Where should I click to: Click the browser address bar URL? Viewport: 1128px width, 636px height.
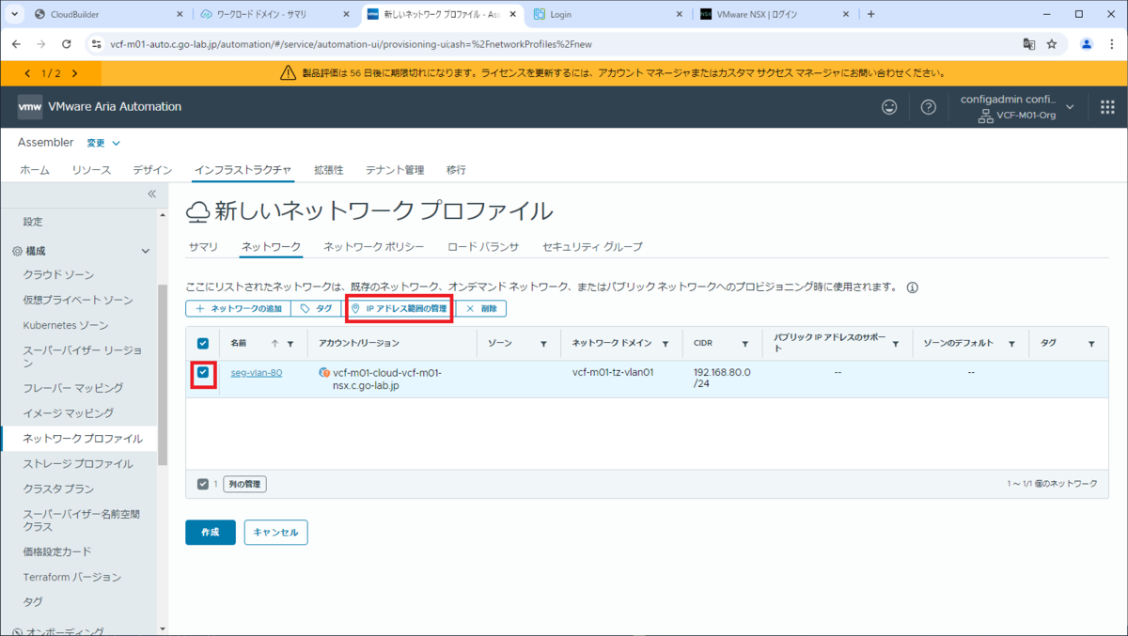(351, 44)
